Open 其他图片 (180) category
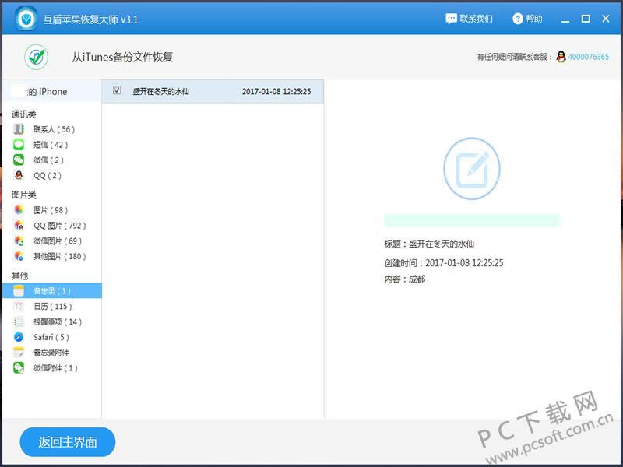The width and height of the screenshot is (623, 467). click(x=60, y=257)
